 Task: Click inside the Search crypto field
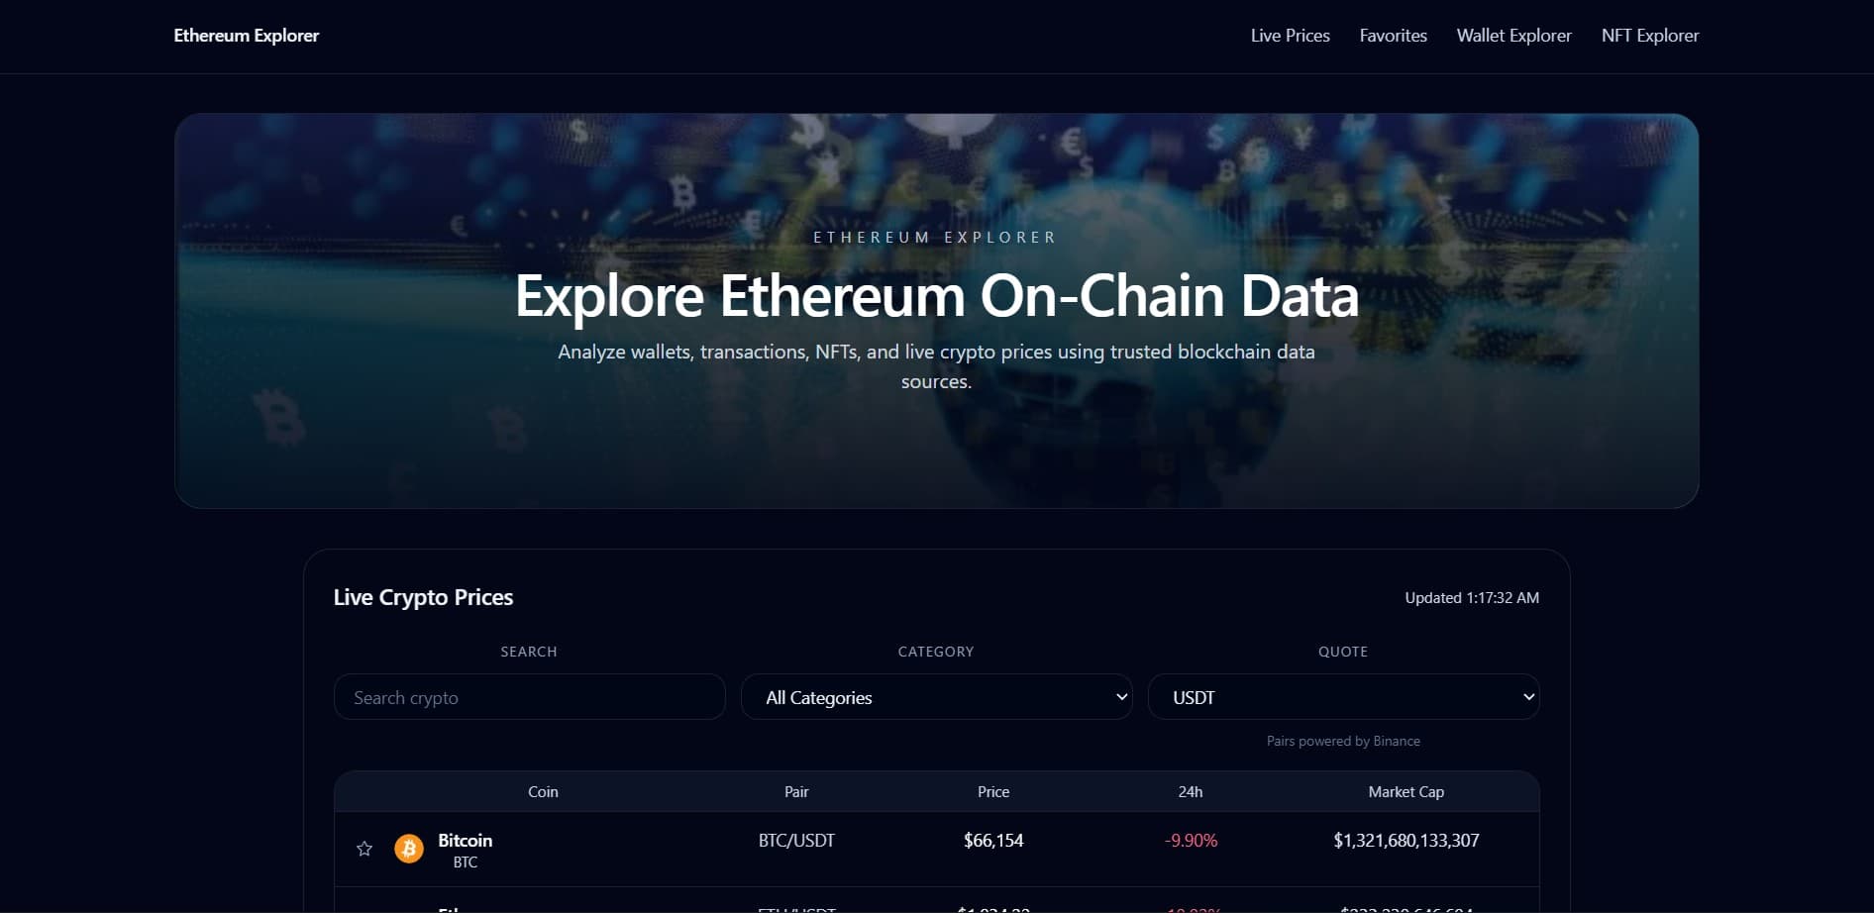529,697
